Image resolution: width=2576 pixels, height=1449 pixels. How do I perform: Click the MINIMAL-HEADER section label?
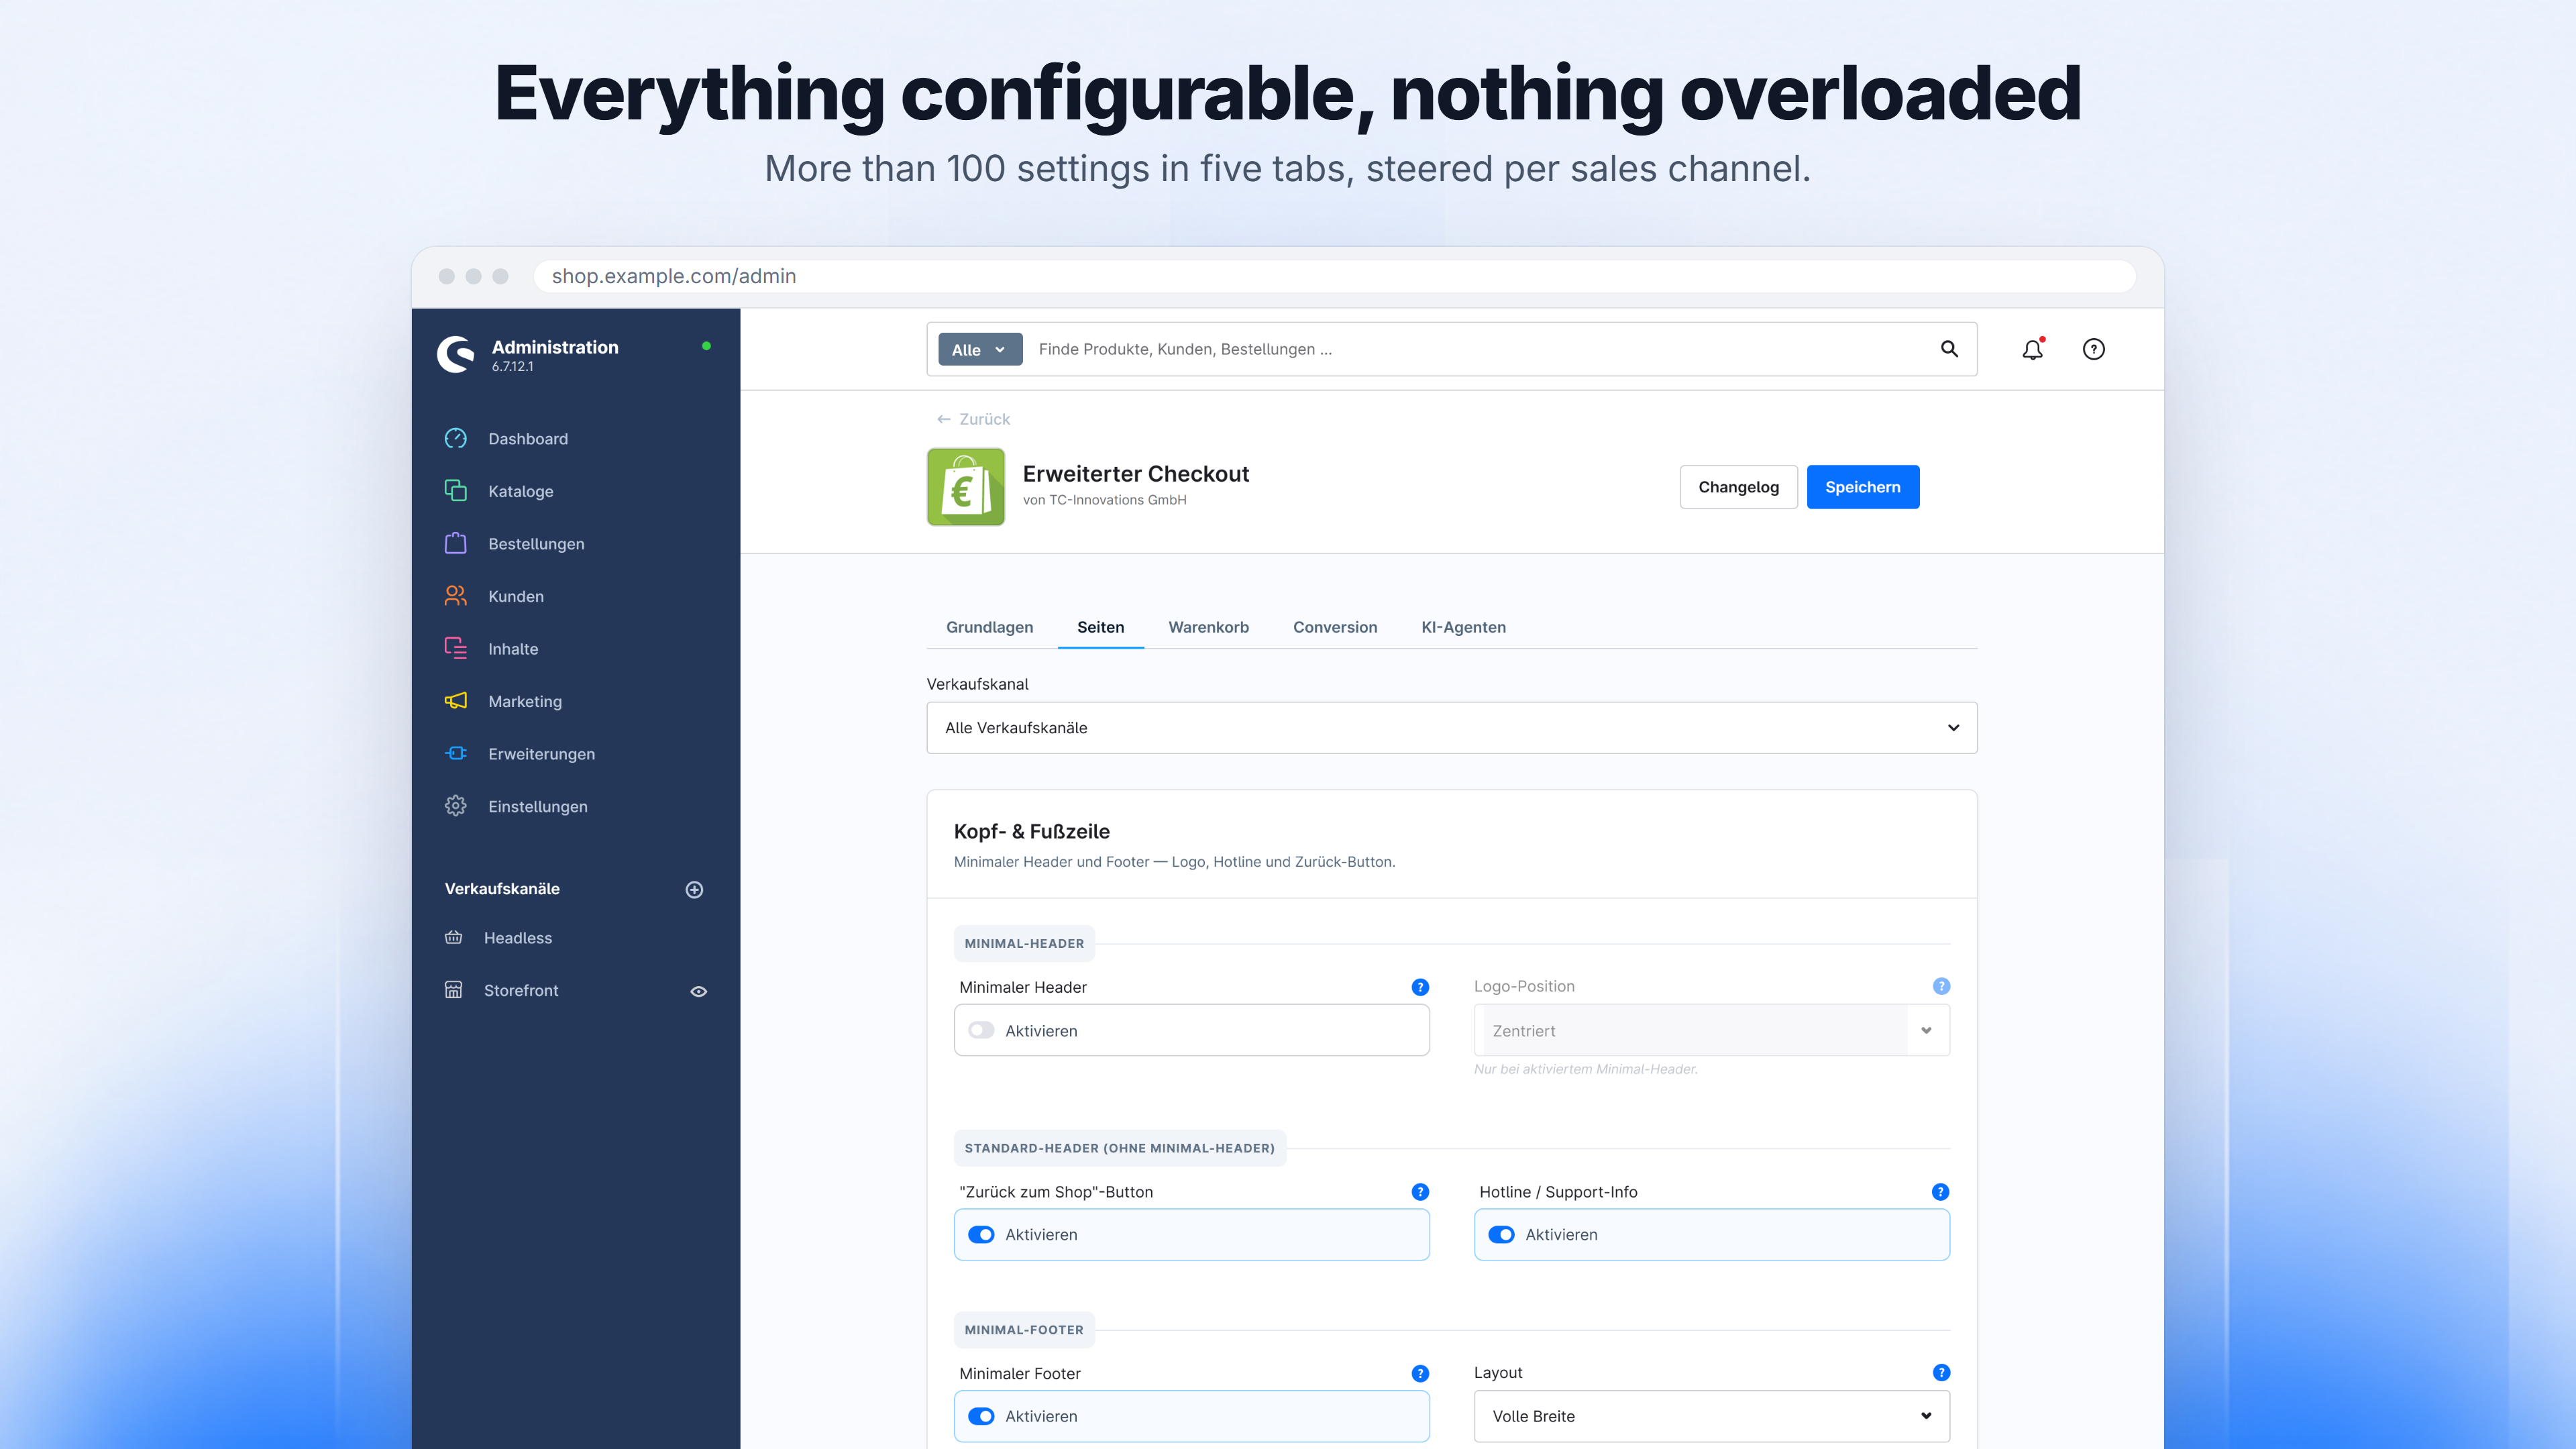[x=1024, y=943]
